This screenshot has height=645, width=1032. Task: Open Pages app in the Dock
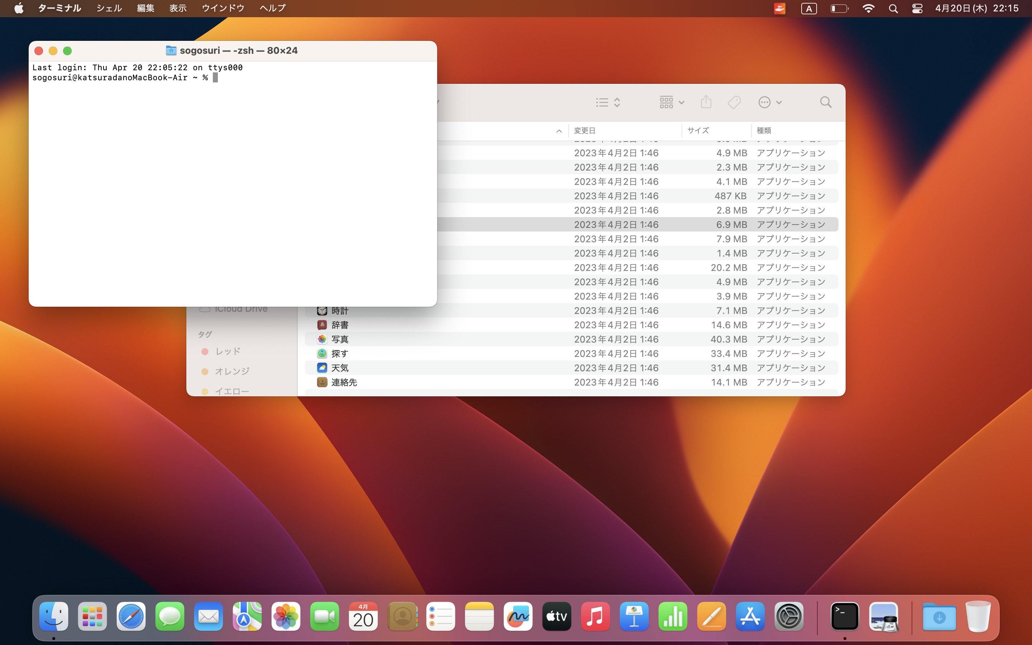712,616
